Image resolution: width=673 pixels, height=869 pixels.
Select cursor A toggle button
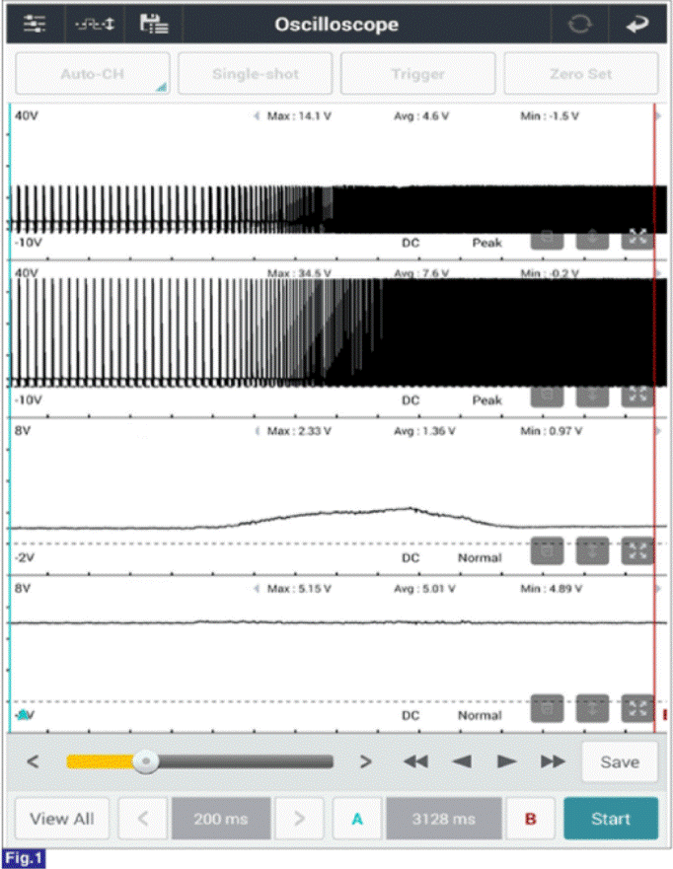[x=357, y=819]
